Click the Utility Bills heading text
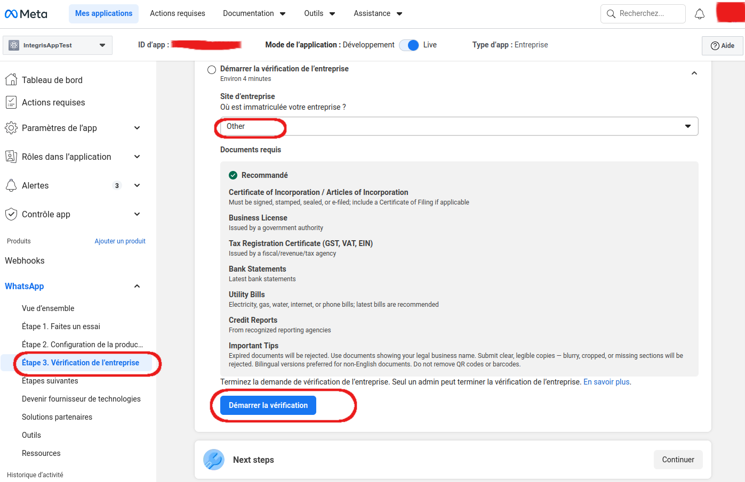 coord(247,295)
